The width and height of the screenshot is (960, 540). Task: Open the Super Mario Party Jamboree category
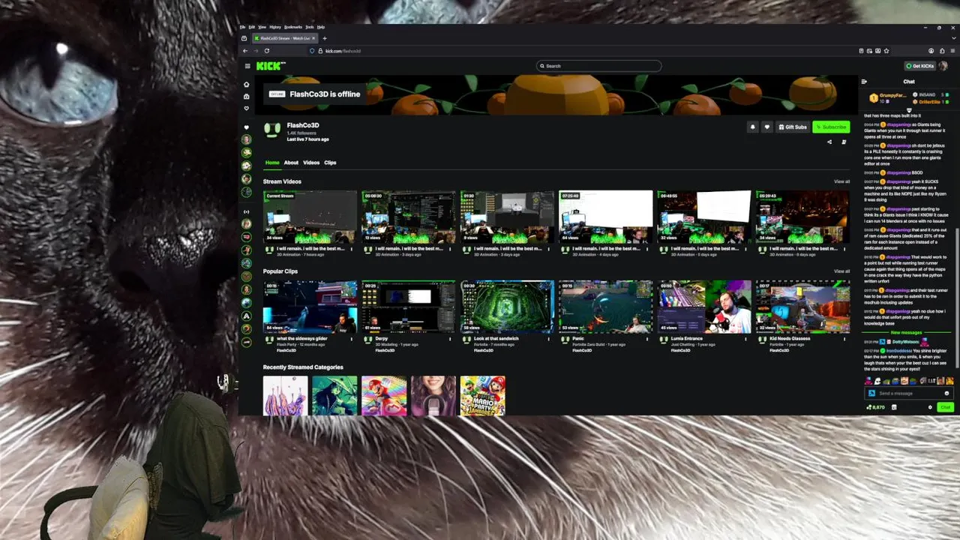point(482,395)
